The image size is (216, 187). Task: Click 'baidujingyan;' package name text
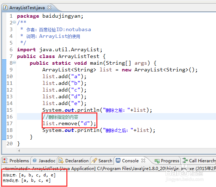(63, 16)
